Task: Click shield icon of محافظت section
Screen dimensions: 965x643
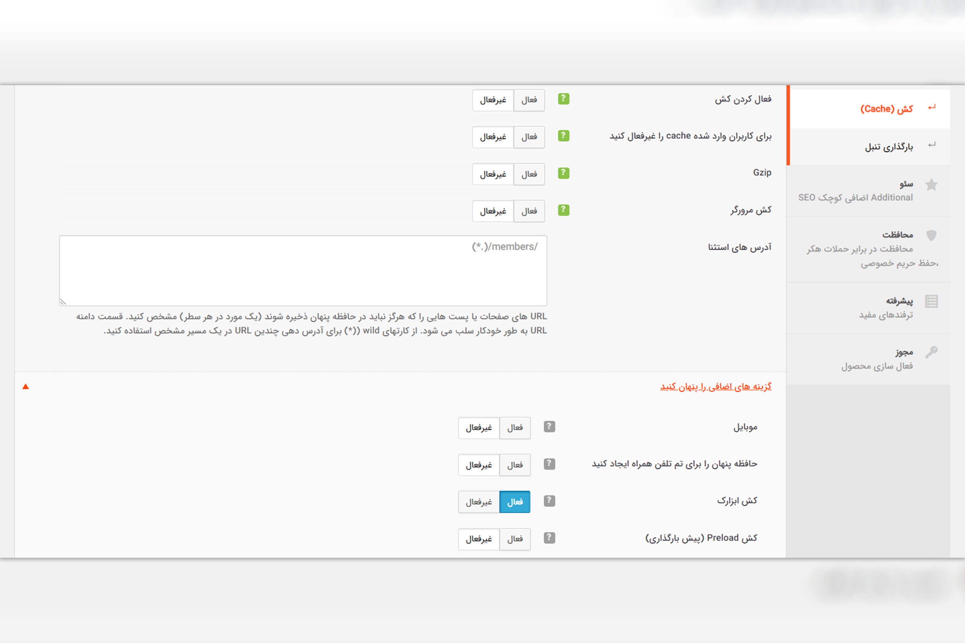Action: [x=931, y=235]
